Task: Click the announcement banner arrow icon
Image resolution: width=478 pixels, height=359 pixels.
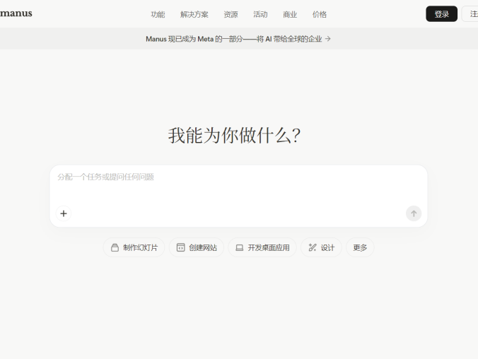Action: 328,39
